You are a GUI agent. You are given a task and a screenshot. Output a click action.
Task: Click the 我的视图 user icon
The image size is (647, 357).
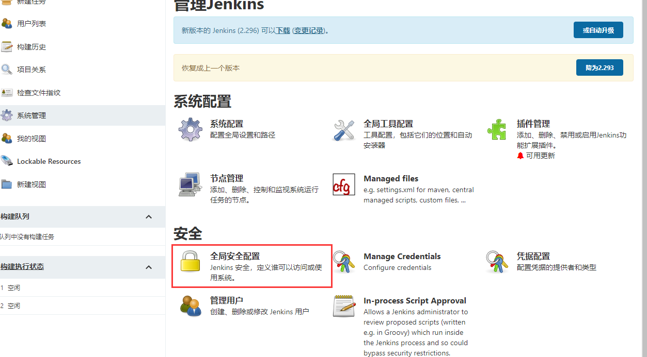tap(7, 139)
